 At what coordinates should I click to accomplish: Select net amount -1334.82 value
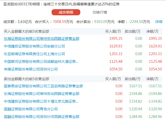154,101
